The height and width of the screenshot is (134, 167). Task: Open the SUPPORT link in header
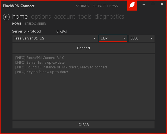(99, 6)
